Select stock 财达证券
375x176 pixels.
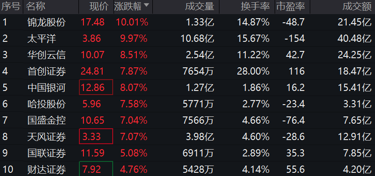[47, 170]
